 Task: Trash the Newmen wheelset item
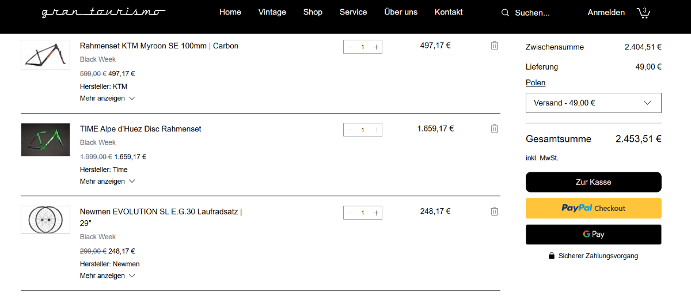pos(494,211)
